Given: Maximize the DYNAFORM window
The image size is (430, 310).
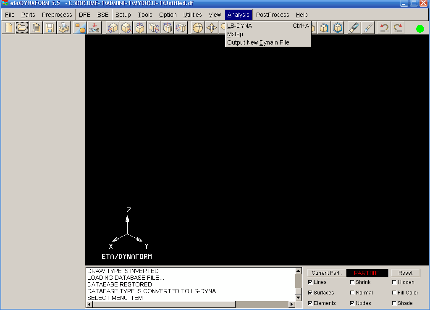Looking at the screenshot, I should point(414,3).
